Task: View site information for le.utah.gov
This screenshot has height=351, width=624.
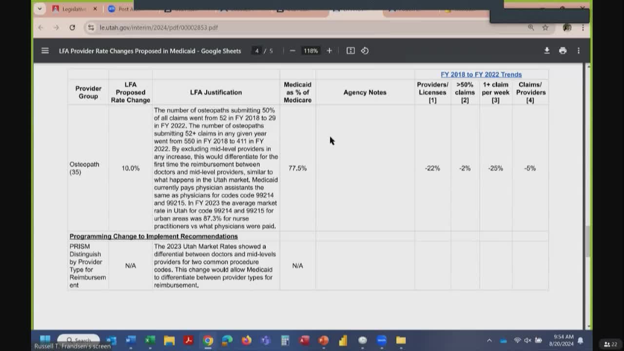Action: coord(91,28)
